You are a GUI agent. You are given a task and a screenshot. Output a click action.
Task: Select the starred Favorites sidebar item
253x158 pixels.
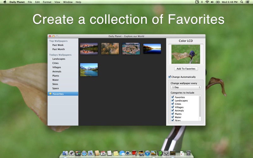(63, 94)
